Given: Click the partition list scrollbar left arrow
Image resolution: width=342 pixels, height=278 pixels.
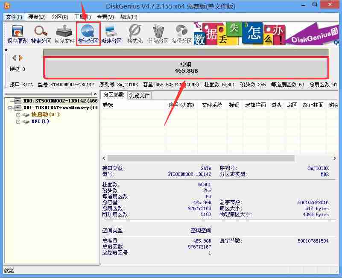Looking at the screenshot, I should [104, 158].
